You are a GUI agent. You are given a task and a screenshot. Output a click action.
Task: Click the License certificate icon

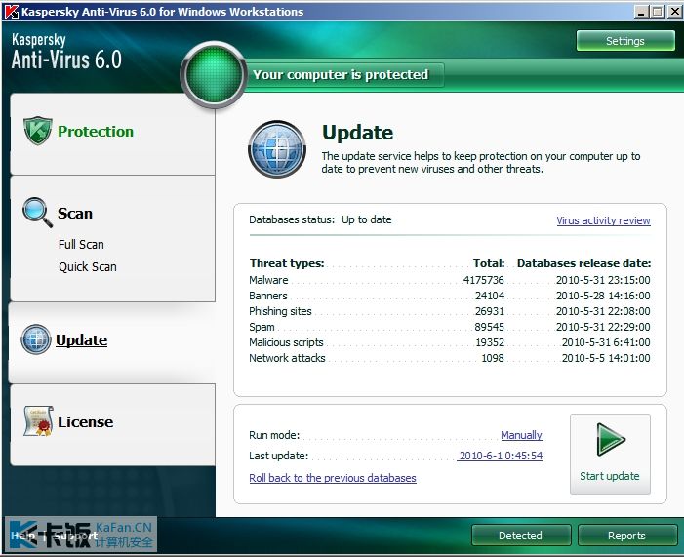[x=38, y=420]
